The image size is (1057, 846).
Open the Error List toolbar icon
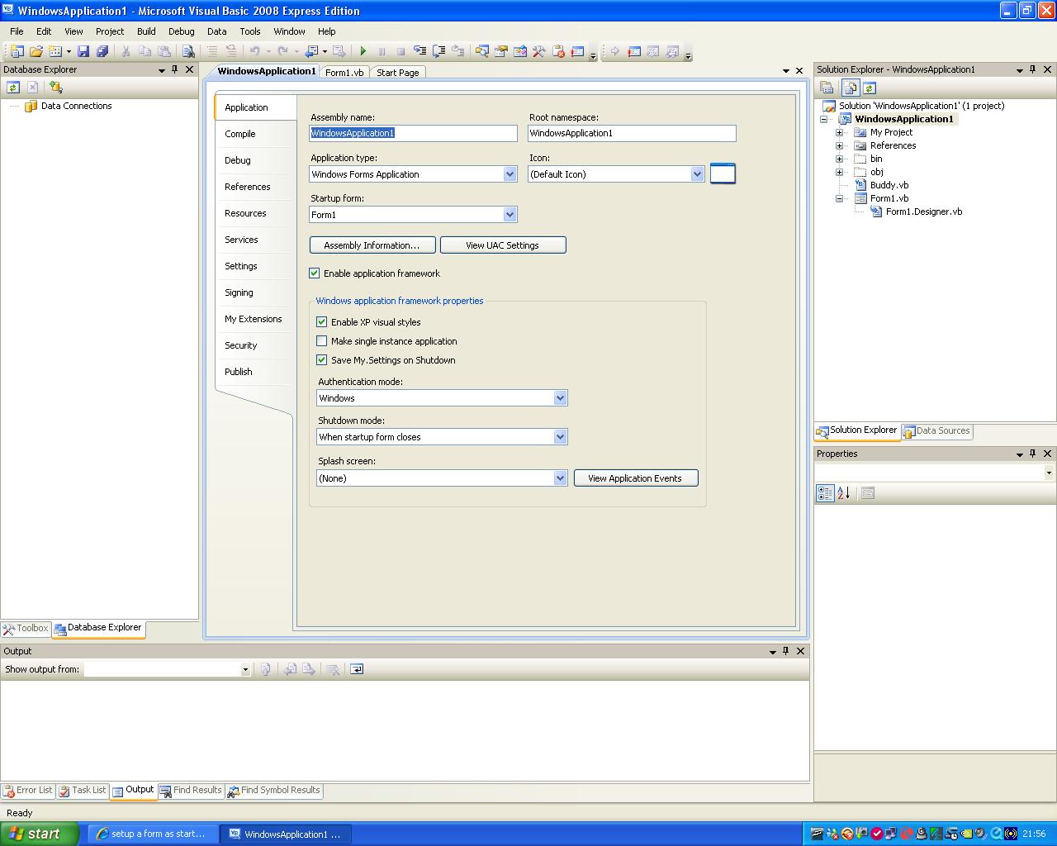coord(557,51)
